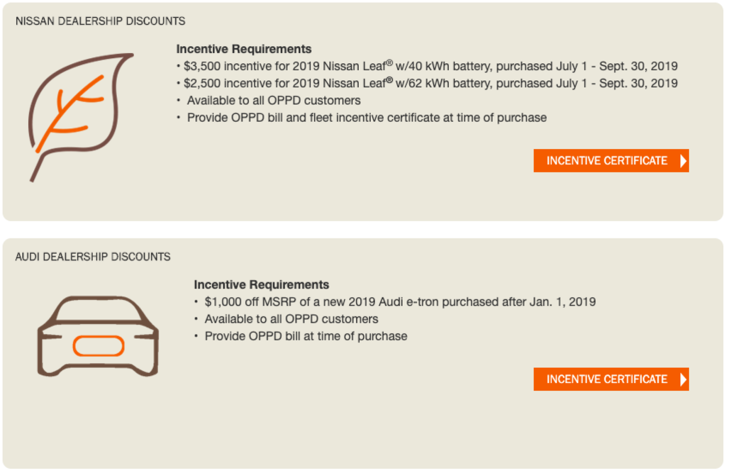
Task: Click the registered trademark symbol in $2,500 line
Action: click(x=390, y=80)
